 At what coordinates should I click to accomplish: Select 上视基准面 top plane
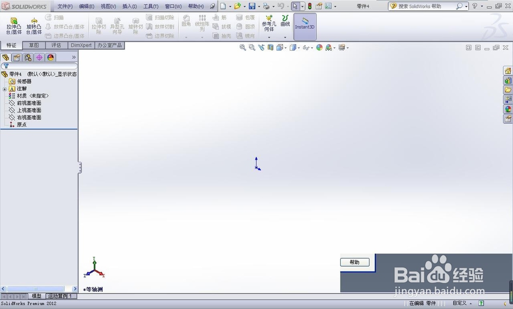pos(25,110)
